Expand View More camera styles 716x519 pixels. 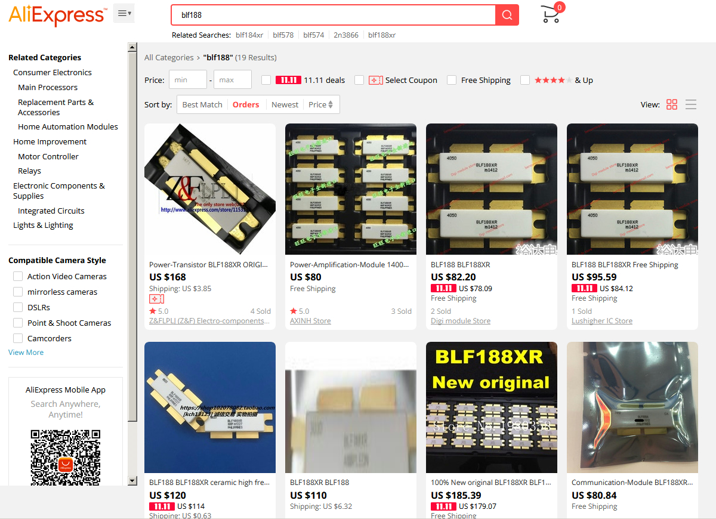[26, 352]
